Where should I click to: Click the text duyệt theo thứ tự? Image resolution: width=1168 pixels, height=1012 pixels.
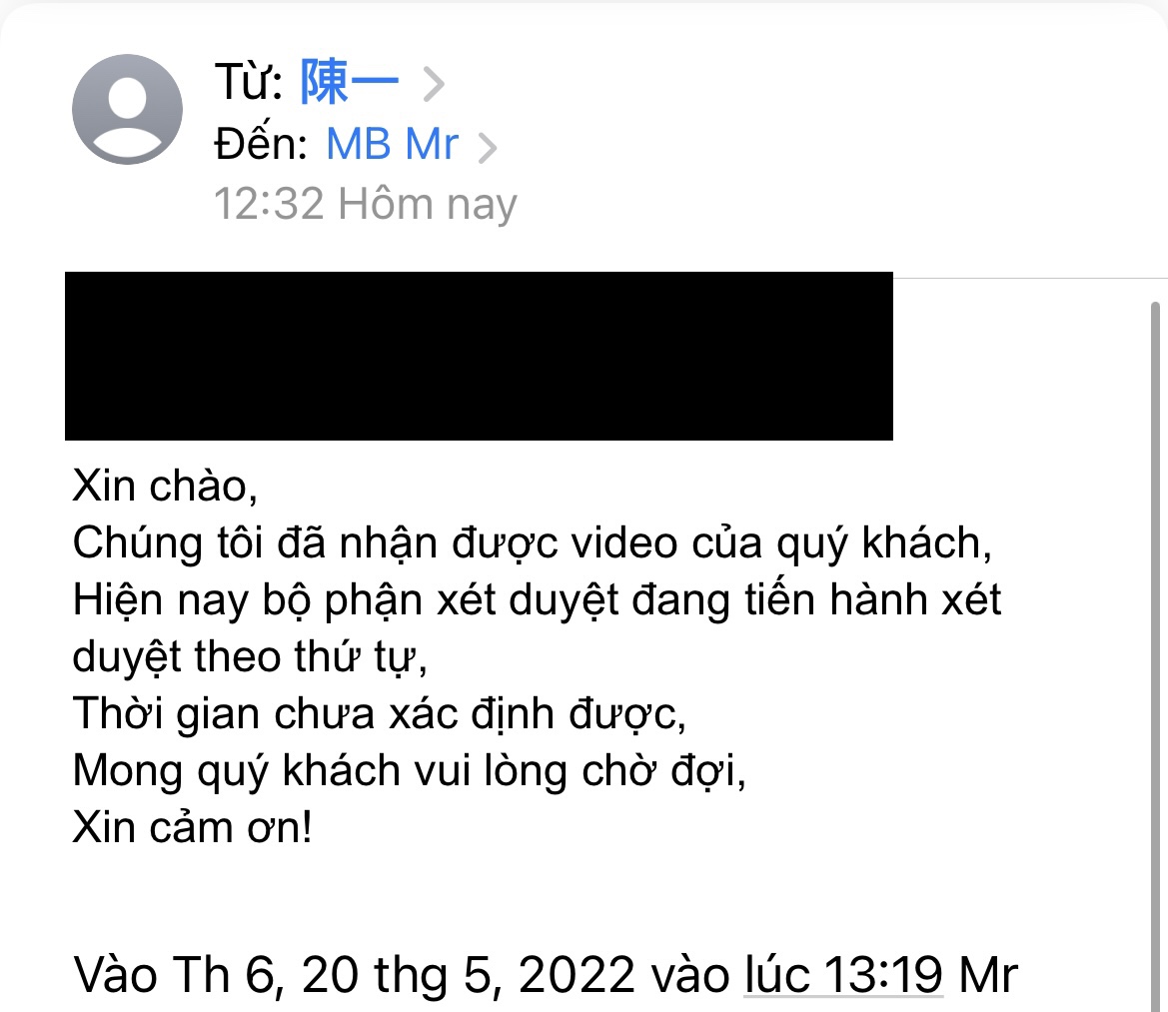250,656
